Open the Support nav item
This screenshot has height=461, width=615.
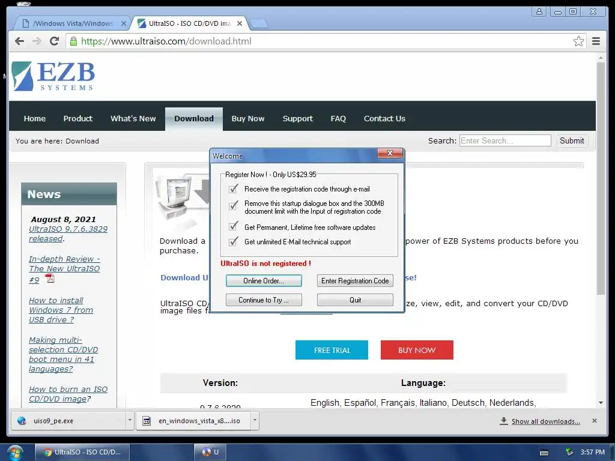click(x=298, y=118)
